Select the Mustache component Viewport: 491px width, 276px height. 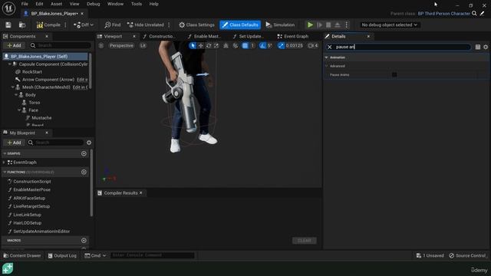point(41,118)
